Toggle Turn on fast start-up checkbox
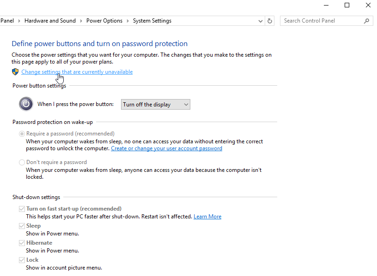 coord(22,209)
